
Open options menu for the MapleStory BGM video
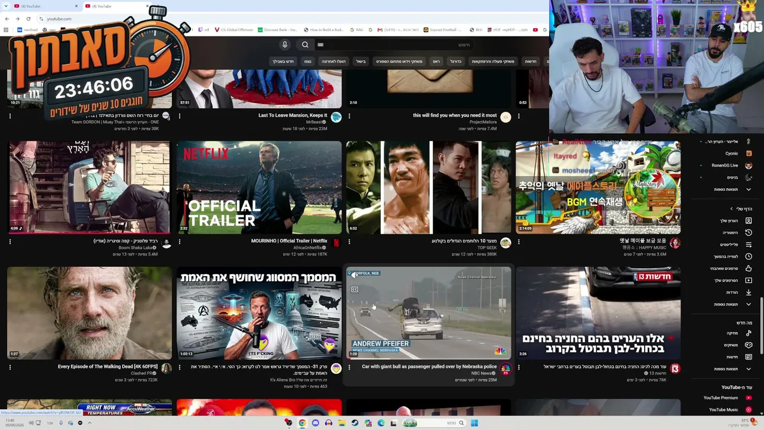(519, 242)
